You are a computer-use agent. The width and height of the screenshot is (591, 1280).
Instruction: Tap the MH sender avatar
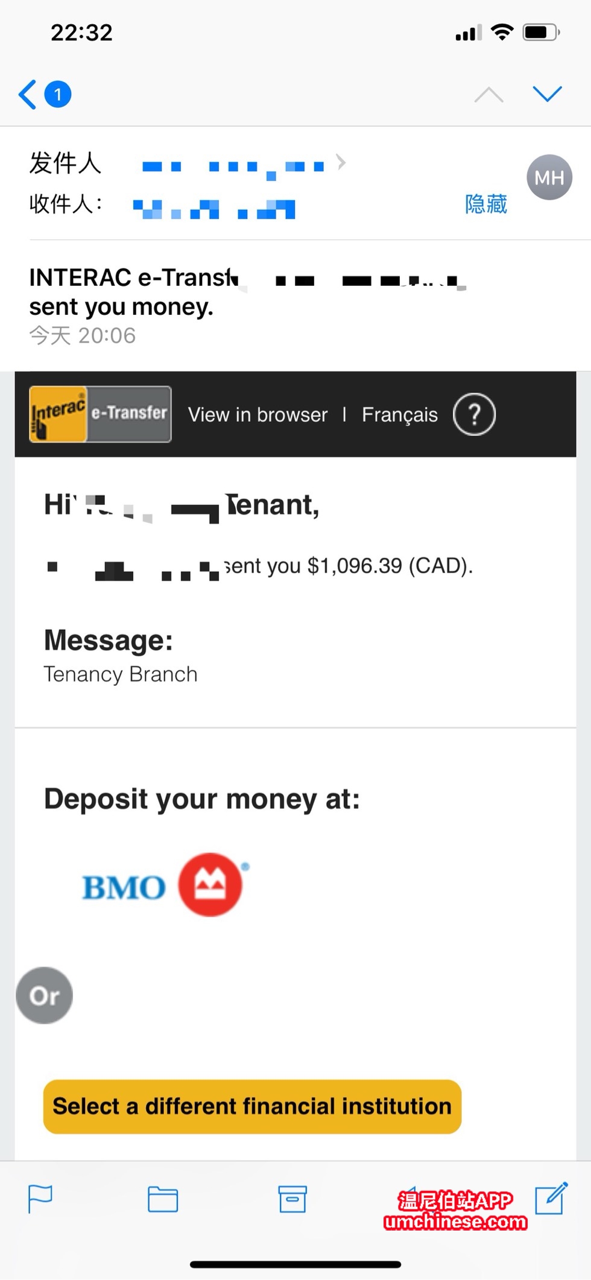(x=549, y=177)
